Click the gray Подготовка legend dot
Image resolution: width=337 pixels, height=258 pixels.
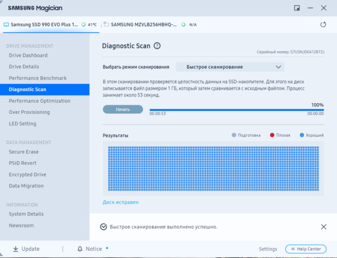click(234, 135)
